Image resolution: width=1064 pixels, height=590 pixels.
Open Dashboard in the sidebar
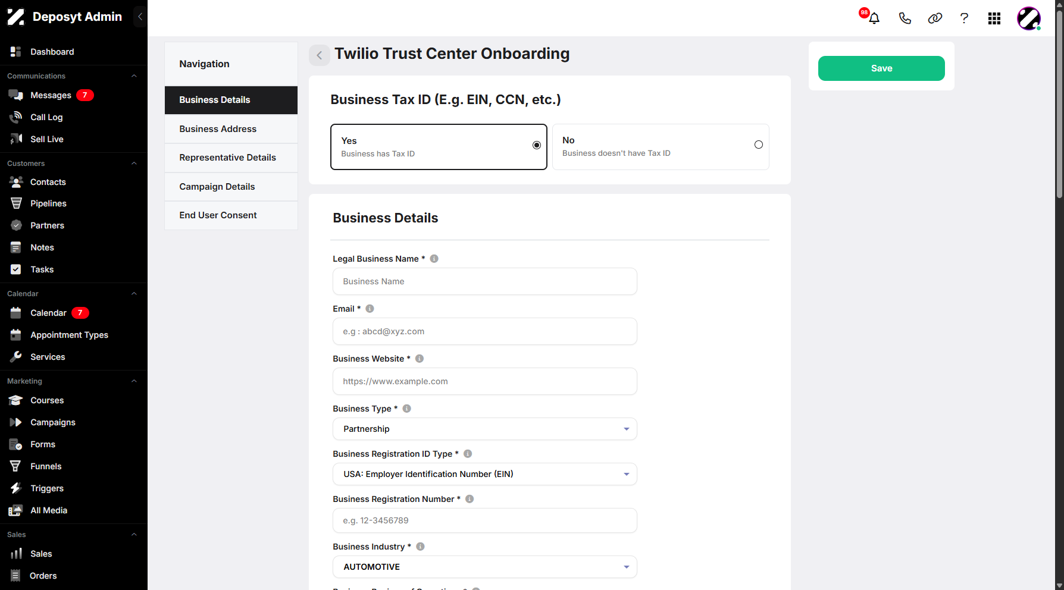pyautogui.click(x=52, y=52)
